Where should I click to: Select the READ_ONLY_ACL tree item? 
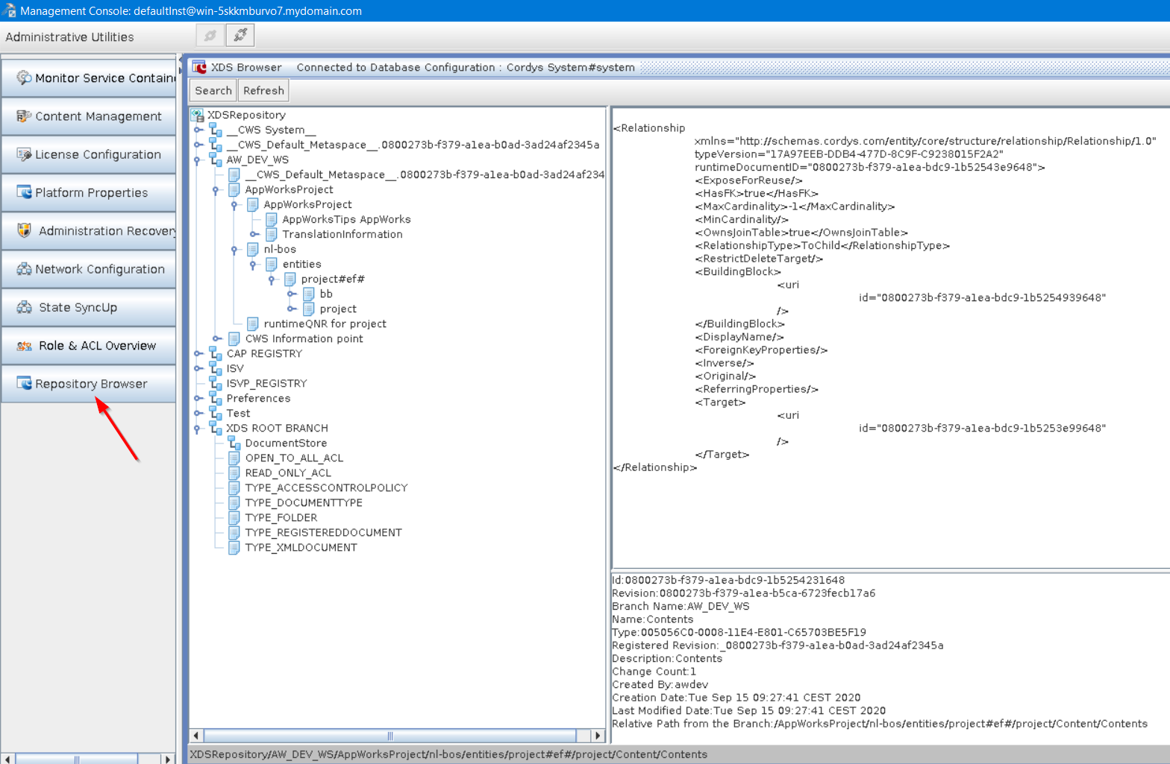point(288,473)
